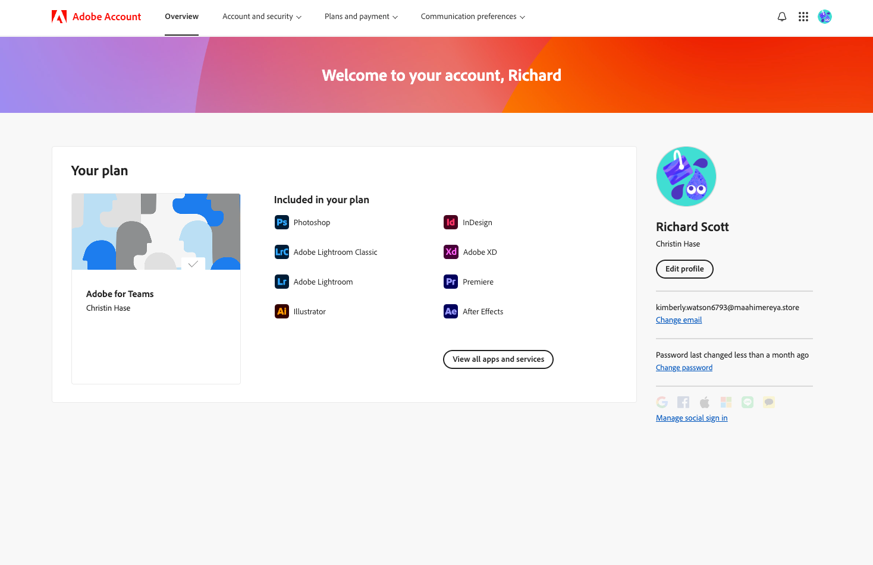This screenshot has height=565, width=873.
Task: Click the After Effects label
Action: (483, 312)
